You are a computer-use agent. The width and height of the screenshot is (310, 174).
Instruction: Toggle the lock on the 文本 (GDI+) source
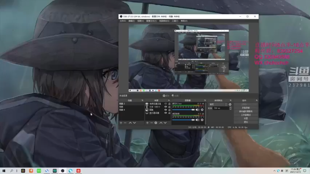tap(169, 107)
